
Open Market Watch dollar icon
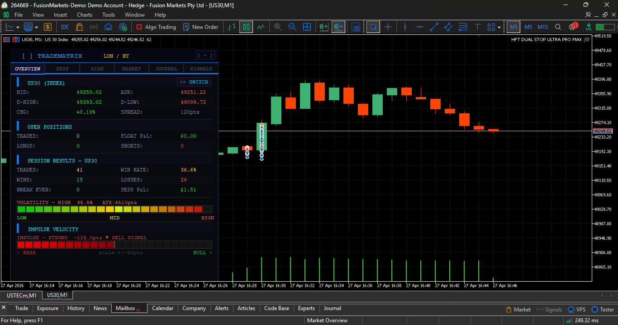(x=48, y=27)
